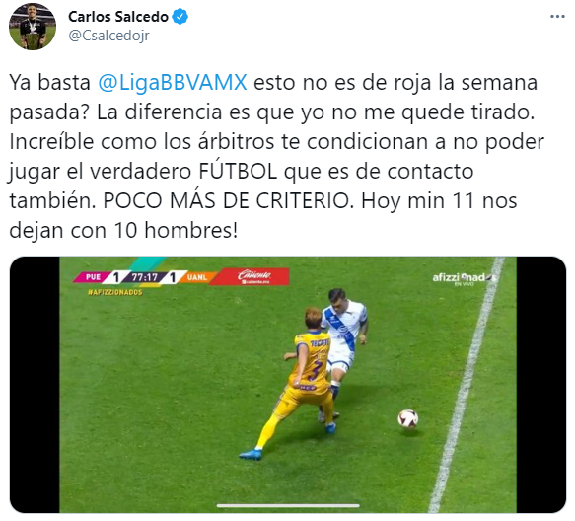The width and height of the screenshot is (575, 521).
Task: Click the 77:17 match clock
Action: click(144, 277)
